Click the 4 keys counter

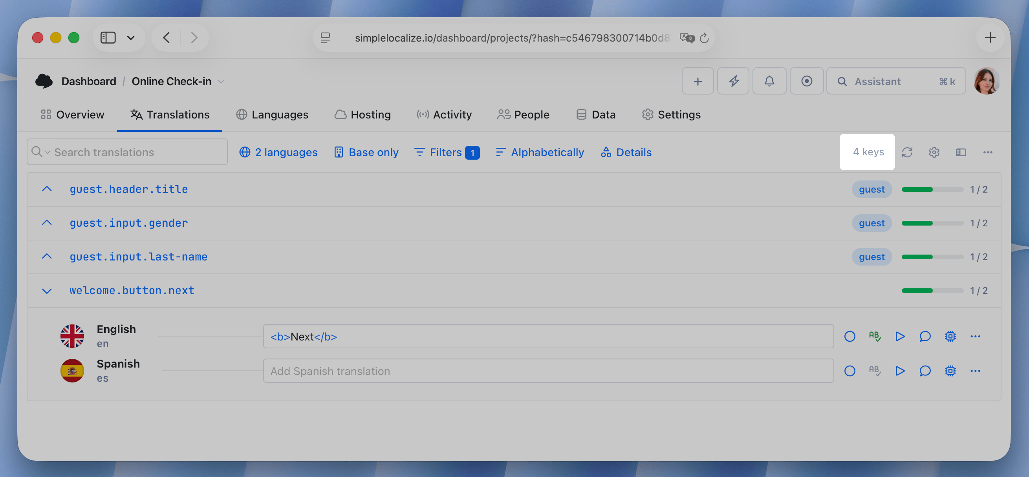pyautogui.click(x=868, y=152)
